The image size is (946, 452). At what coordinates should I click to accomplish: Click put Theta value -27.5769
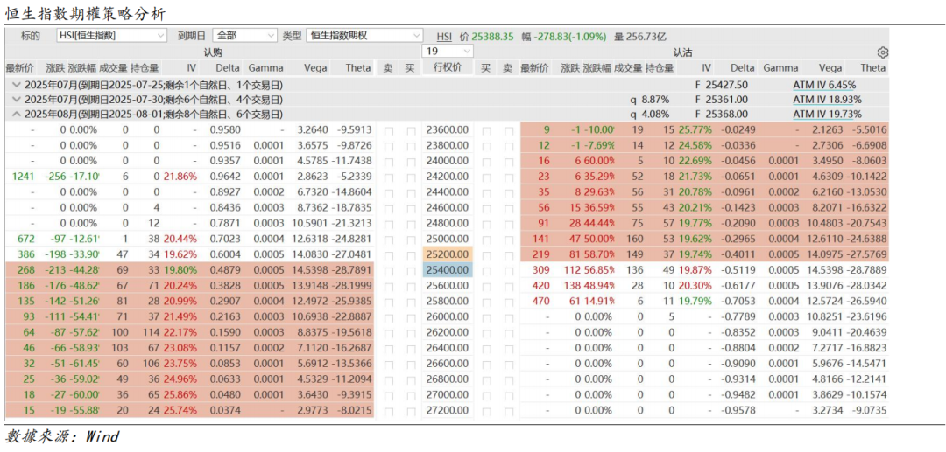[867, 254]
